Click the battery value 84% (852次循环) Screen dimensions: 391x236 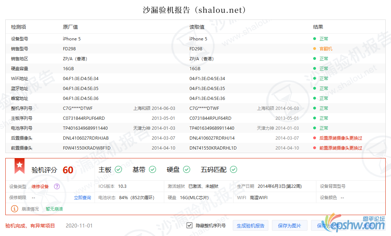point(136,198)
